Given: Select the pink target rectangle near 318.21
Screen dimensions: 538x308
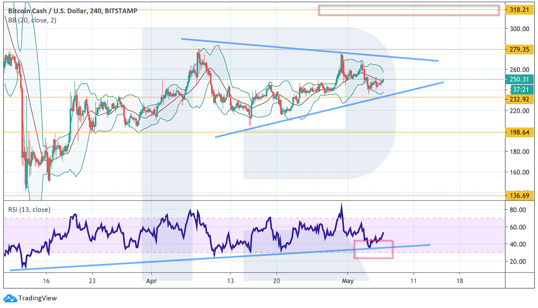Looking at the screenshot, I should pyautogui.click(x=408, y=10).
